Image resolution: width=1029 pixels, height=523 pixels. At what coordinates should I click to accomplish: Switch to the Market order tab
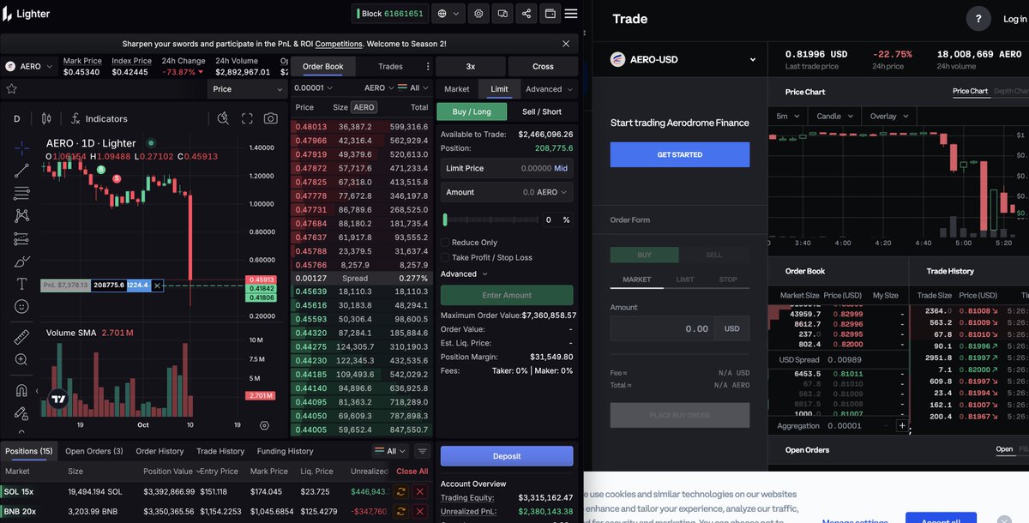457,89
